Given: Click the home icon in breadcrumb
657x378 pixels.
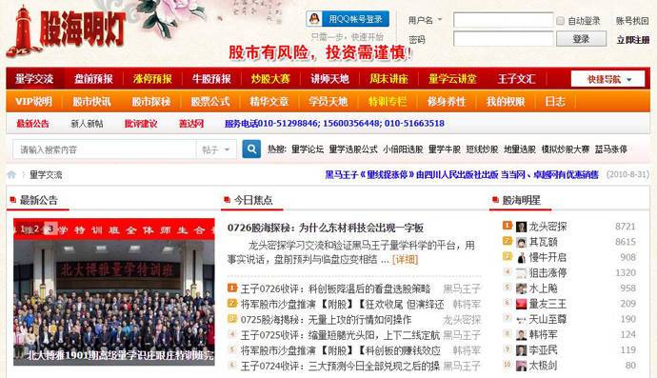Looking at the screenshot, I should (11, 175).
